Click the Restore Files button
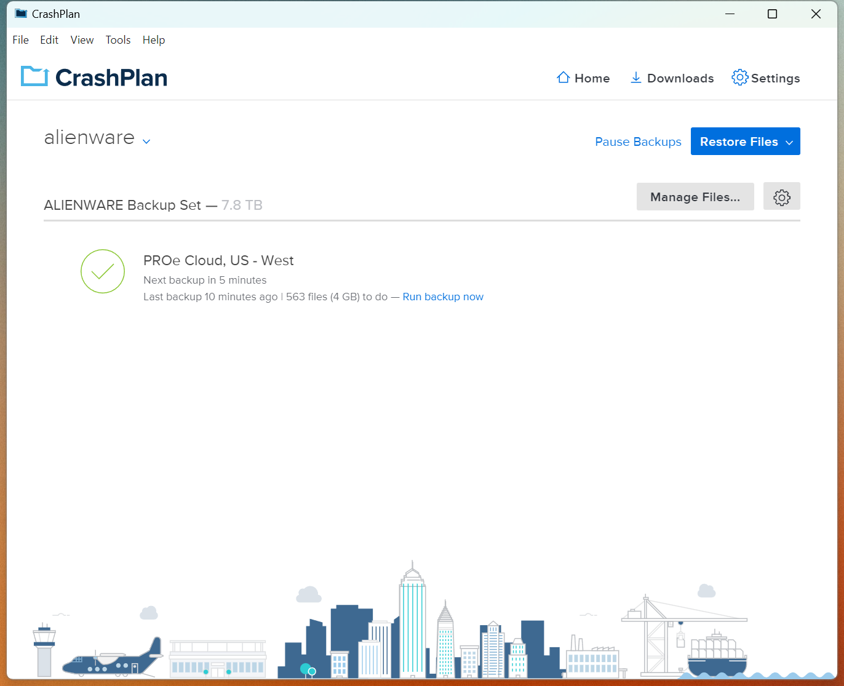 click(746, 142)
